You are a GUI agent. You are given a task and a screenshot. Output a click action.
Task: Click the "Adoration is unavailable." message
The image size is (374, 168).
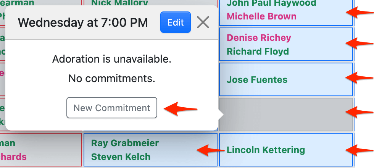(x=112, y=59)
